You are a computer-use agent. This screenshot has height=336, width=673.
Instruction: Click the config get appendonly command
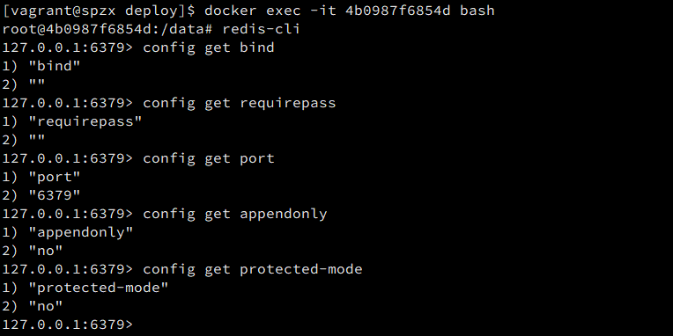pyautogui.click(x=235, y=214)
